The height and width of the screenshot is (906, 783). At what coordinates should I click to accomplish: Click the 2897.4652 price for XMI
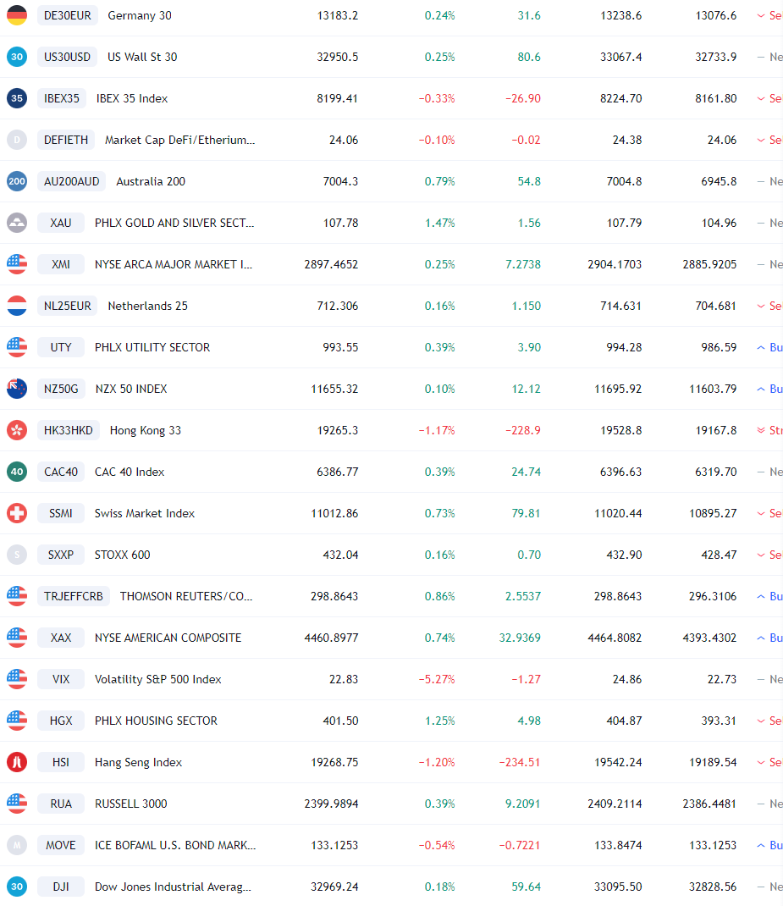332,264
